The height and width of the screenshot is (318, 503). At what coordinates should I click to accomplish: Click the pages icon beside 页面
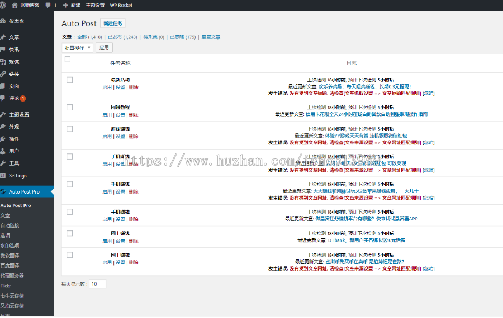[x=3, y=86]
